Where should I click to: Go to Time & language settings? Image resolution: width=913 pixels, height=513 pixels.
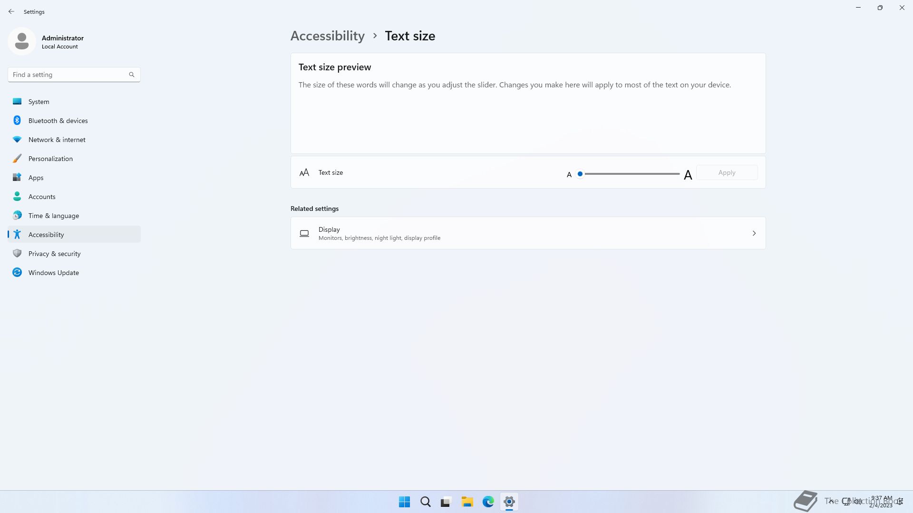[x=53, y=216]
